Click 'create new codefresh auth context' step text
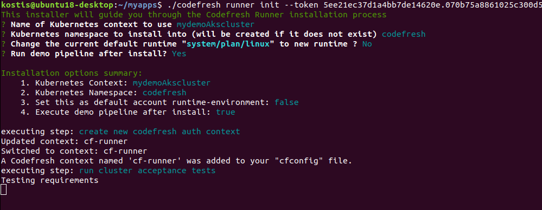Screen dimensions: 542x210 pyautogui.click(x=160, y=132)
